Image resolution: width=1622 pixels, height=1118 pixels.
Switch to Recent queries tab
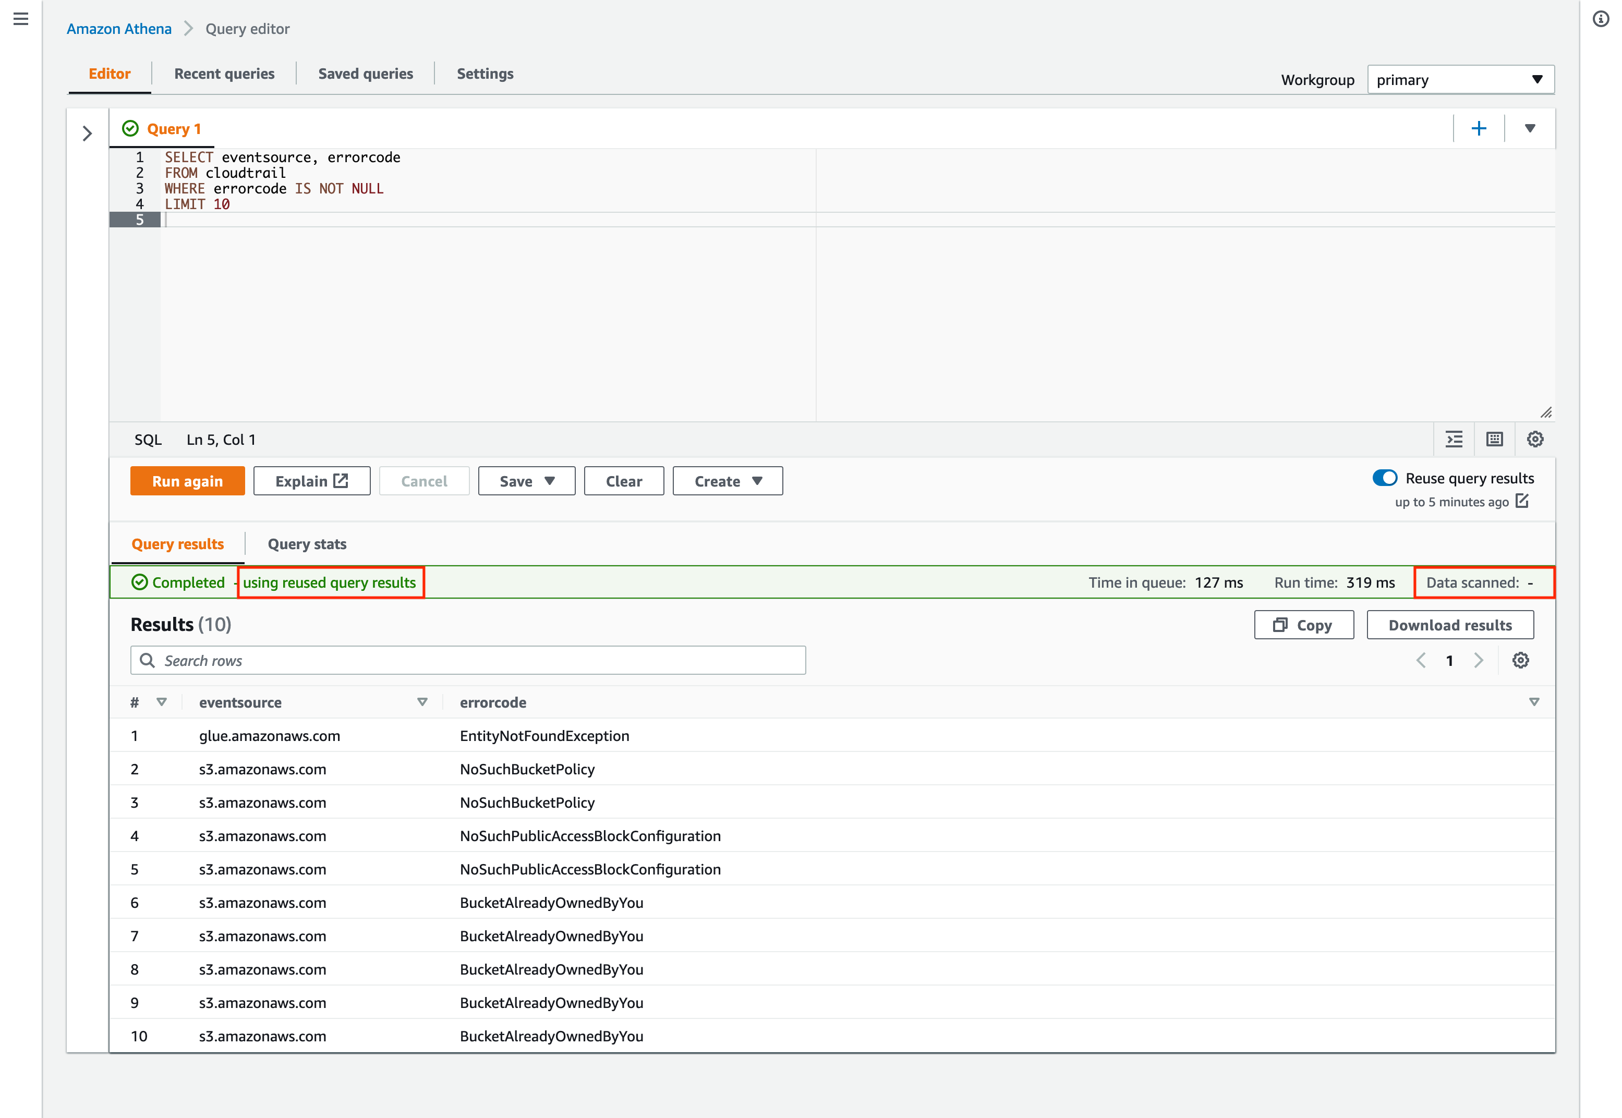point(224,74)
